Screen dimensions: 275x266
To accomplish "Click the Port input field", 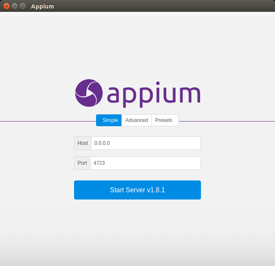I will (146, 163).
